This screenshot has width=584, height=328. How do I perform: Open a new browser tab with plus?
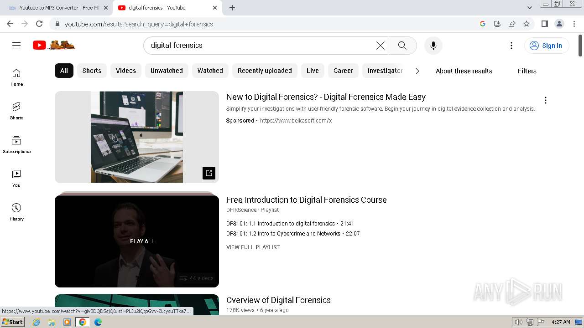pyautogui.click(x=232, y=8)
